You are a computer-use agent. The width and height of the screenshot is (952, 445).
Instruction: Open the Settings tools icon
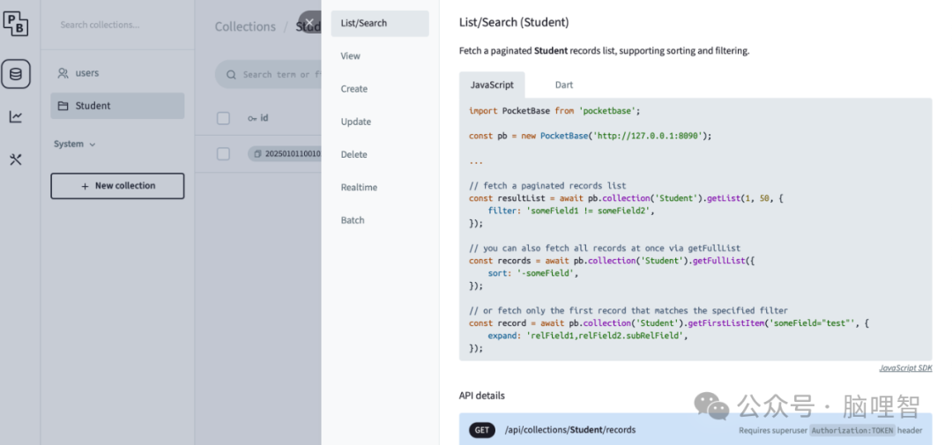[16, 159]
